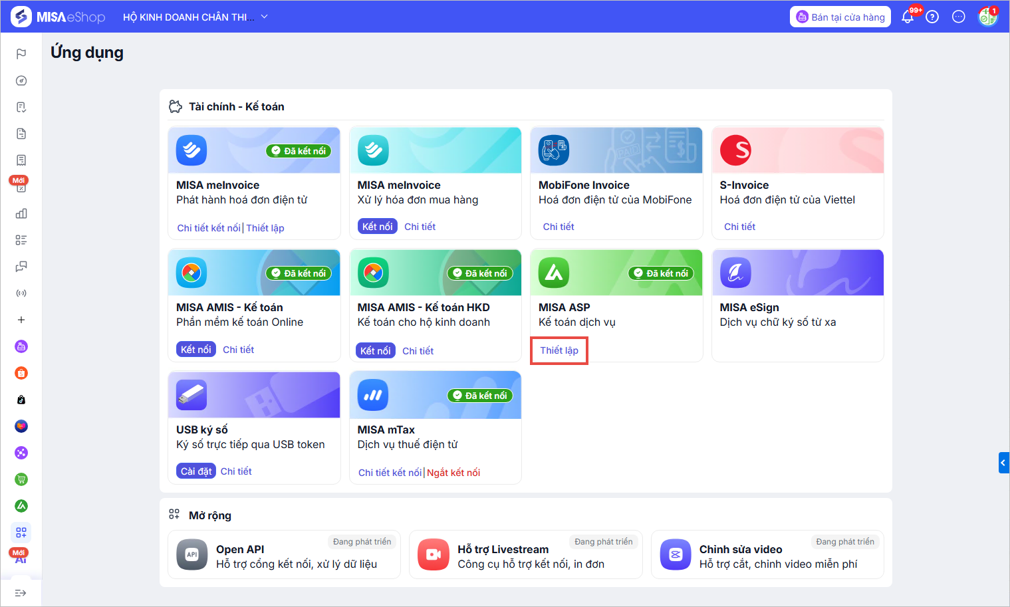The image size is (1010, 607).
Task: Open the checklist icon in the sidebar
Action: (21, 240)
